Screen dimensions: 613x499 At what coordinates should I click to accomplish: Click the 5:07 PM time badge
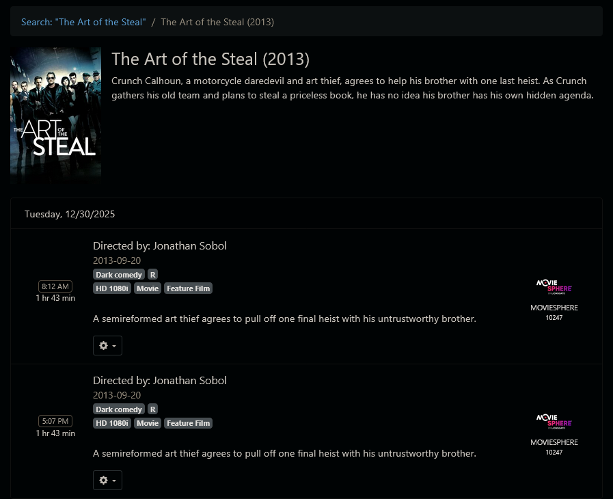(x=55, y=421)
